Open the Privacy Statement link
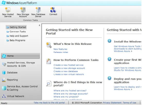This screenshot has width=142, height=105. (112, 103)
